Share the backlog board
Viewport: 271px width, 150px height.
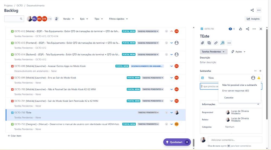pyautogui.click(x=252, y=10)
